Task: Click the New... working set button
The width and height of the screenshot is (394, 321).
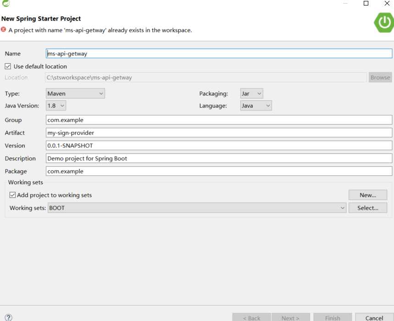Action: coord(368,195)
